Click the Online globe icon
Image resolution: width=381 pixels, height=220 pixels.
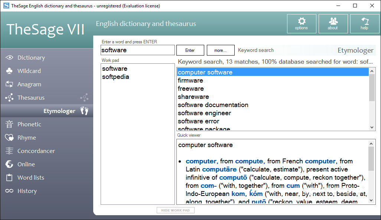click(9, 164)
